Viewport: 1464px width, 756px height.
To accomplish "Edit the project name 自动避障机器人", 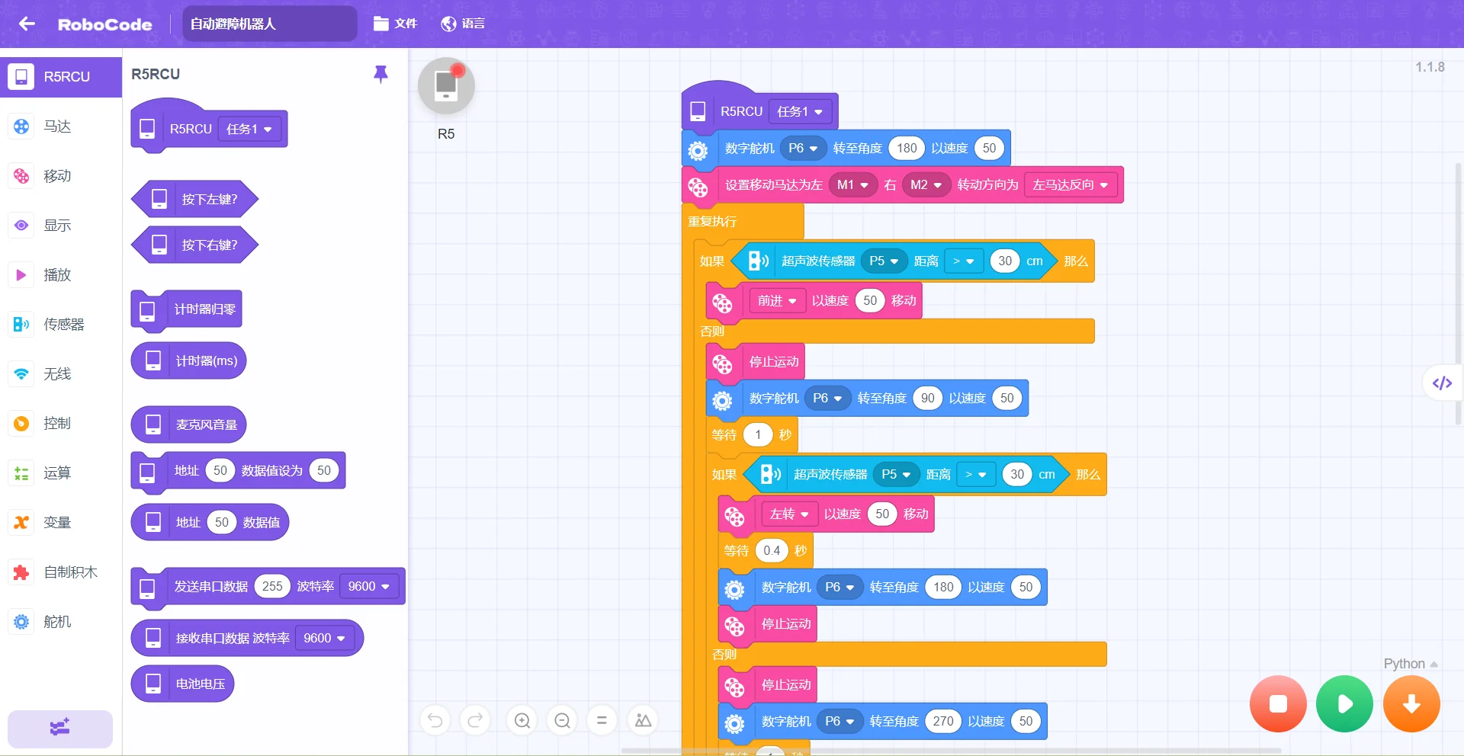I will (270, 24).
